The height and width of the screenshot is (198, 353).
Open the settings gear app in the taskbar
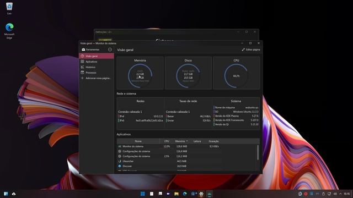201,194
